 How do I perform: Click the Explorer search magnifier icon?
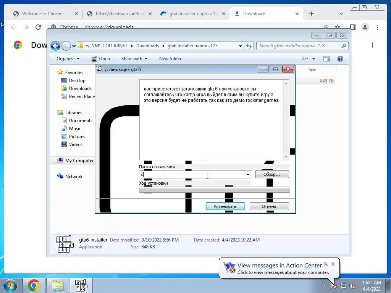(344, 46)
